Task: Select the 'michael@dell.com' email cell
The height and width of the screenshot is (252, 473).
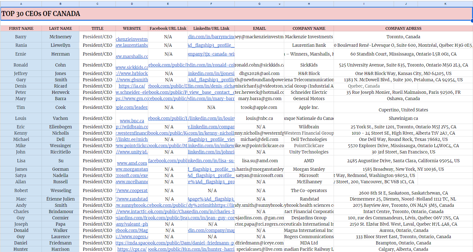Action: pos(259,139)
